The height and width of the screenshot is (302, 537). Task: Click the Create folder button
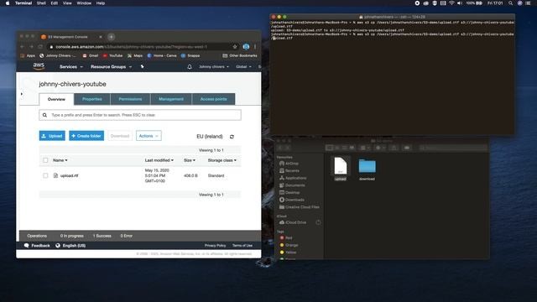(86, 136)
